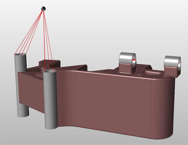Image resolution: width=188 pixels, height=145 pixels.
Task: Click the narrow front panel beside the front cylinder
Action: click(x=66, y=100)
